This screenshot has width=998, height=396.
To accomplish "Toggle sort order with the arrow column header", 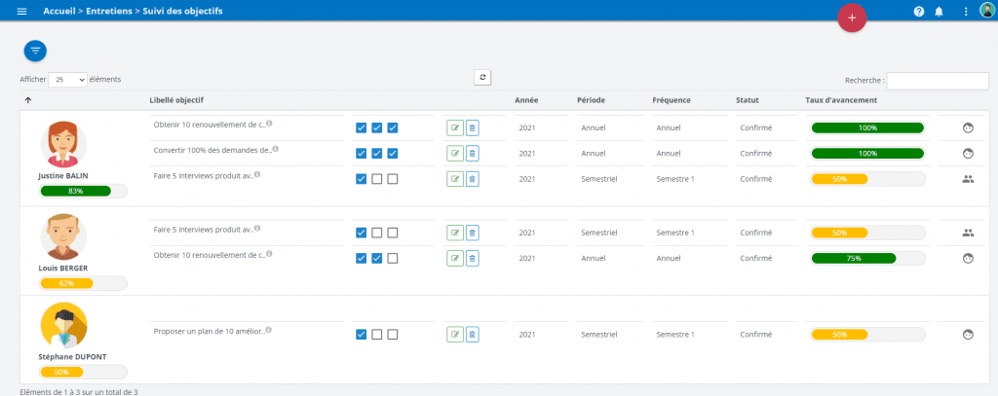I will point(28,99).
